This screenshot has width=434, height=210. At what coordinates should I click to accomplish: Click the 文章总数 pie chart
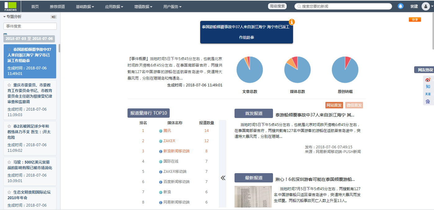(250, 70)
